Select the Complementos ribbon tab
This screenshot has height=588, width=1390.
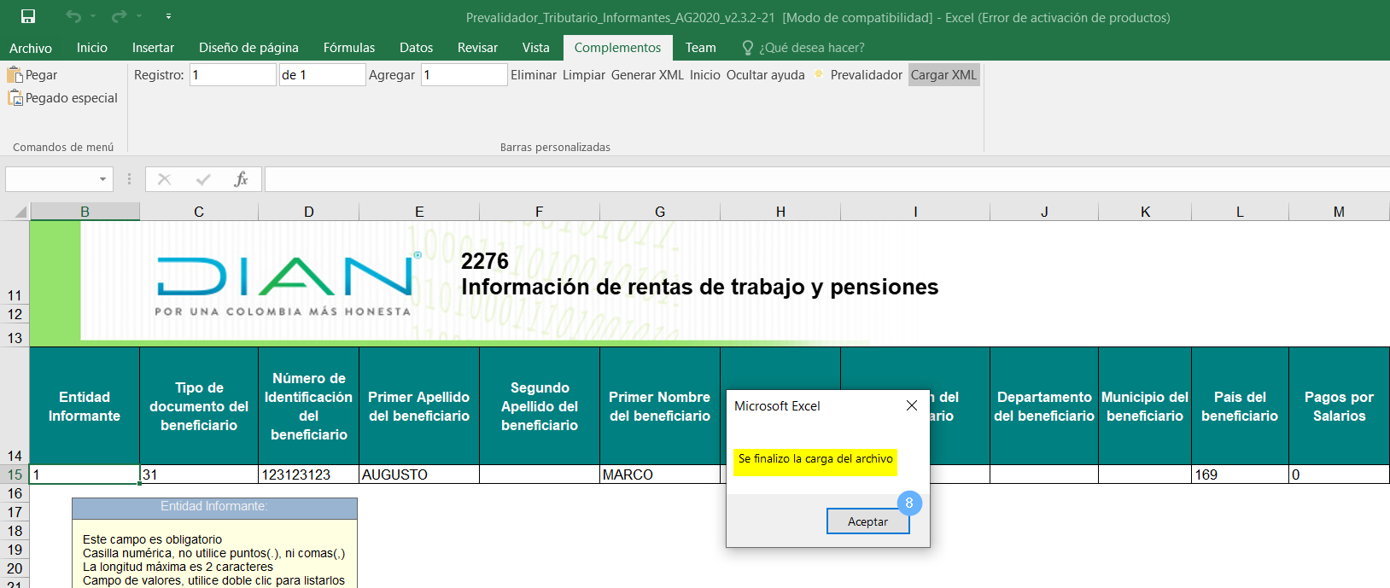coord(617,48)
